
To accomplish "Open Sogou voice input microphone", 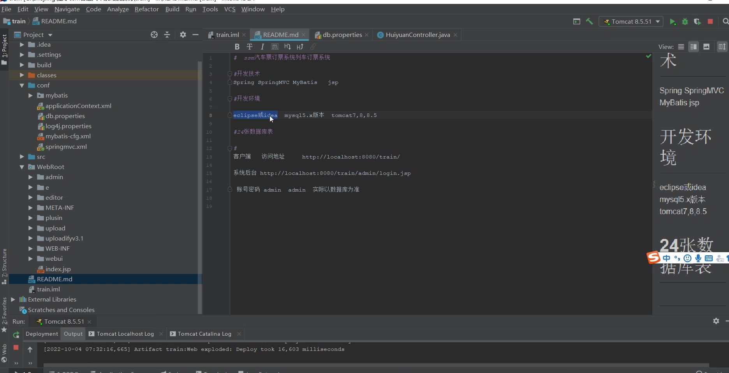I will (x=698, y=258).
